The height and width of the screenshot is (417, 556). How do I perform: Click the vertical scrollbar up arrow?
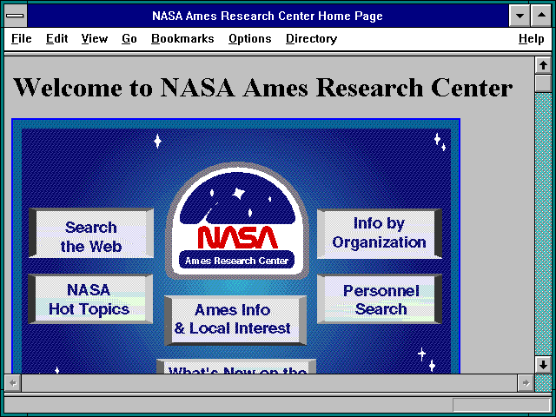click(x=543, y=66)
